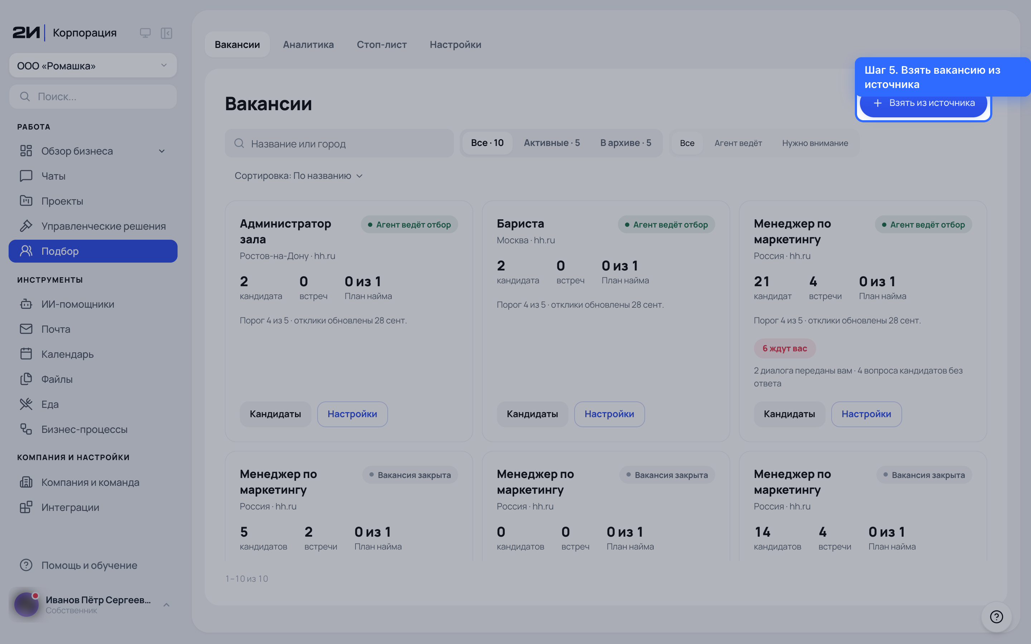
Task: Open Настройки for active Менеджер по маркетингу card
Action: click(866, 414)
